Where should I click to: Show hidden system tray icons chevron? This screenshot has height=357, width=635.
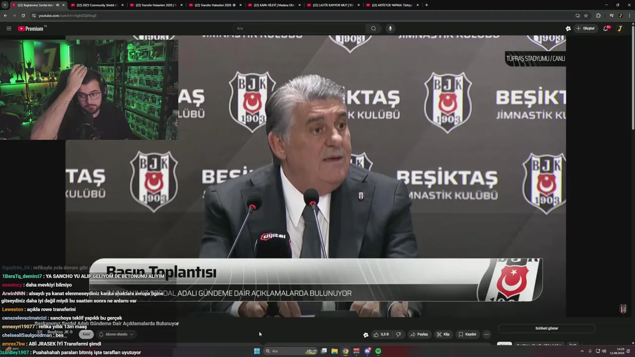582,351
